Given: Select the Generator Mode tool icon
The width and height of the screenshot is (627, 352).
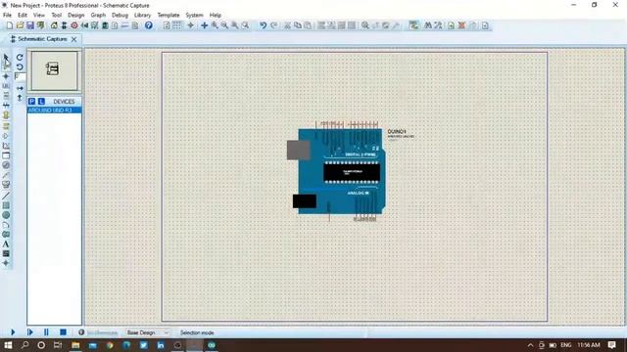Looking at the screenshot, I should click(6, 165).
